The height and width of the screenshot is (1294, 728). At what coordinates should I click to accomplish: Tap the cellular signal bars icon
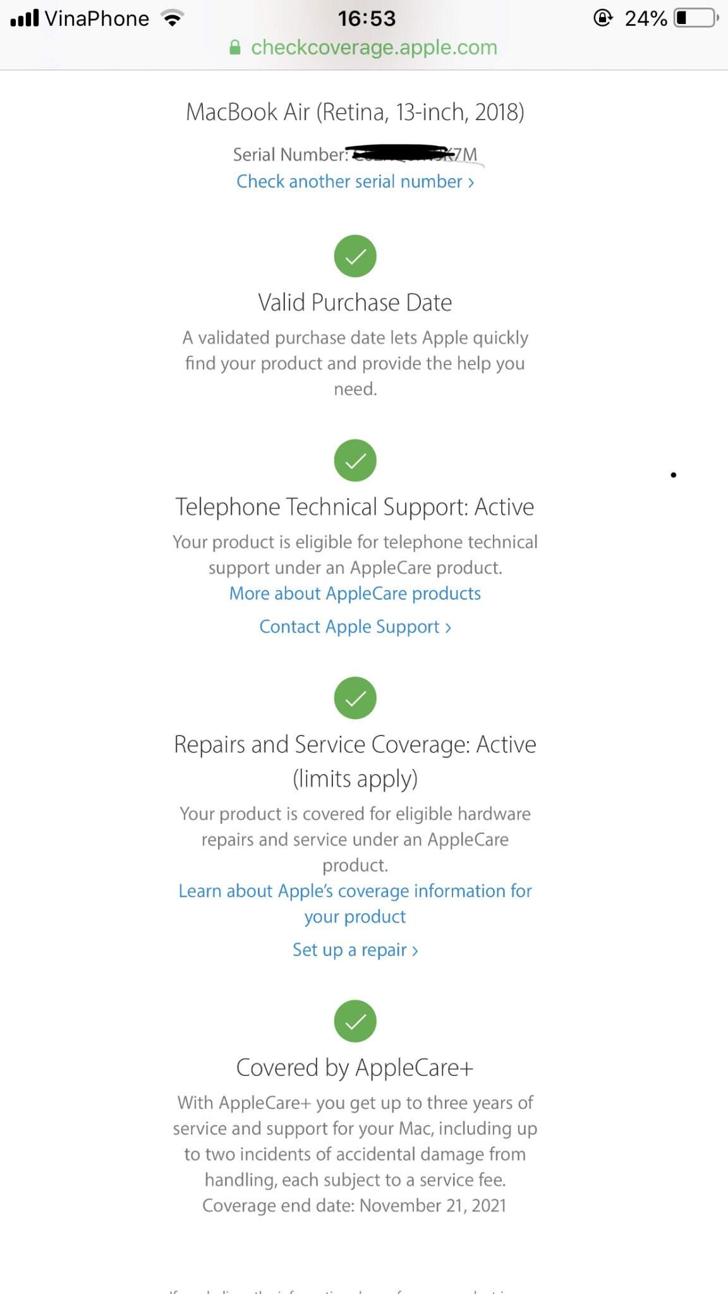(x=25, y=18)
